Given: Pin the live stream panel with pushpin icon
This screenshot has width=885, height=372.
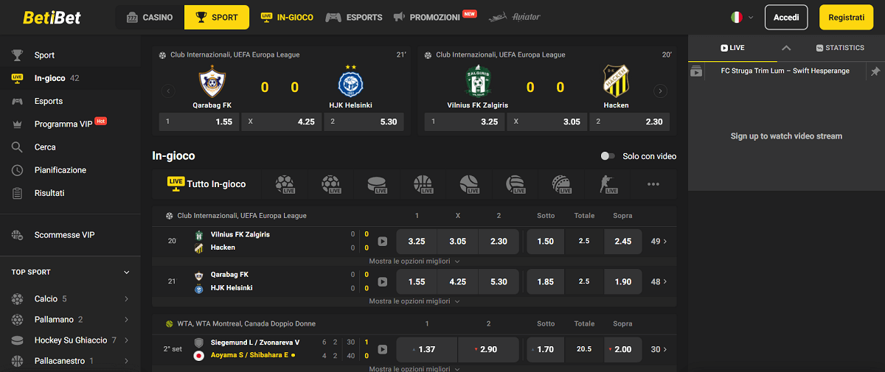Looking at the screenshot, I should click(875, 71).
